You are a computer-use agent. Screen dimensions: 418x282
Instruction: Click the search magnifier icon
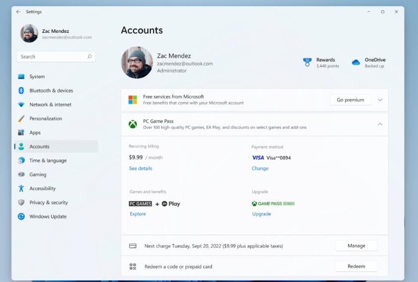pos(89,56)
